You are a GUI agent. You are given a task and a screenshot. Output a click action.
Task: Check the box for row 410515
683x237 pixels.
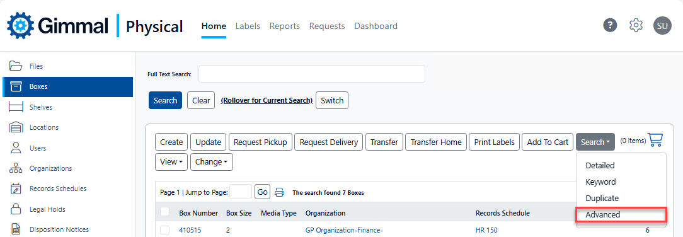point(164,231)
